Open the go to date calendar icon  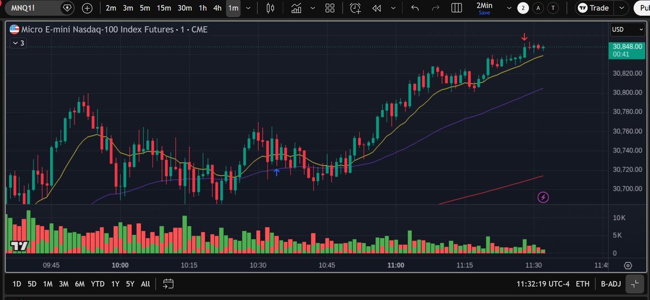pos(168,284)
